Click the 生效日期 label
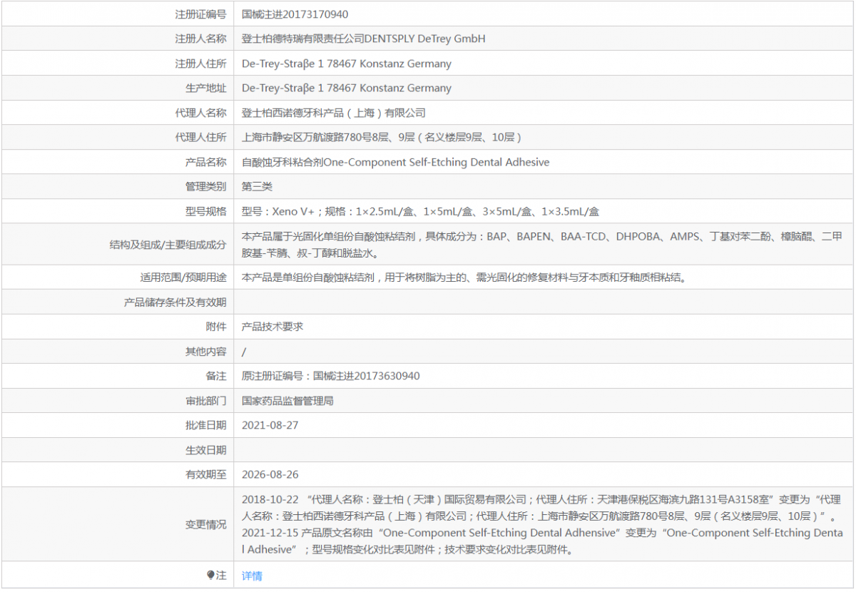 206,450
